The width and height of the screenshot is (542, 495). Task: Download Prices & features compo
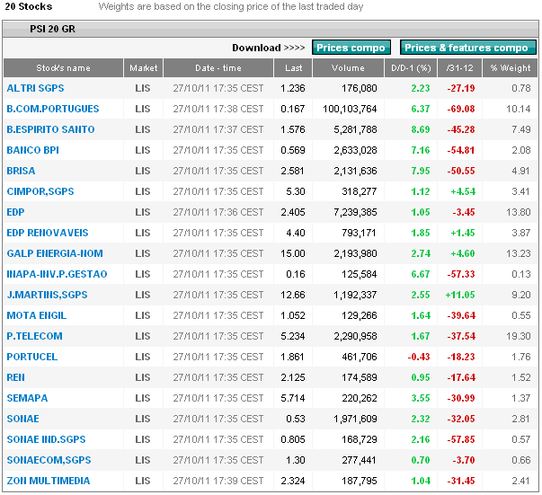[467, 48]
